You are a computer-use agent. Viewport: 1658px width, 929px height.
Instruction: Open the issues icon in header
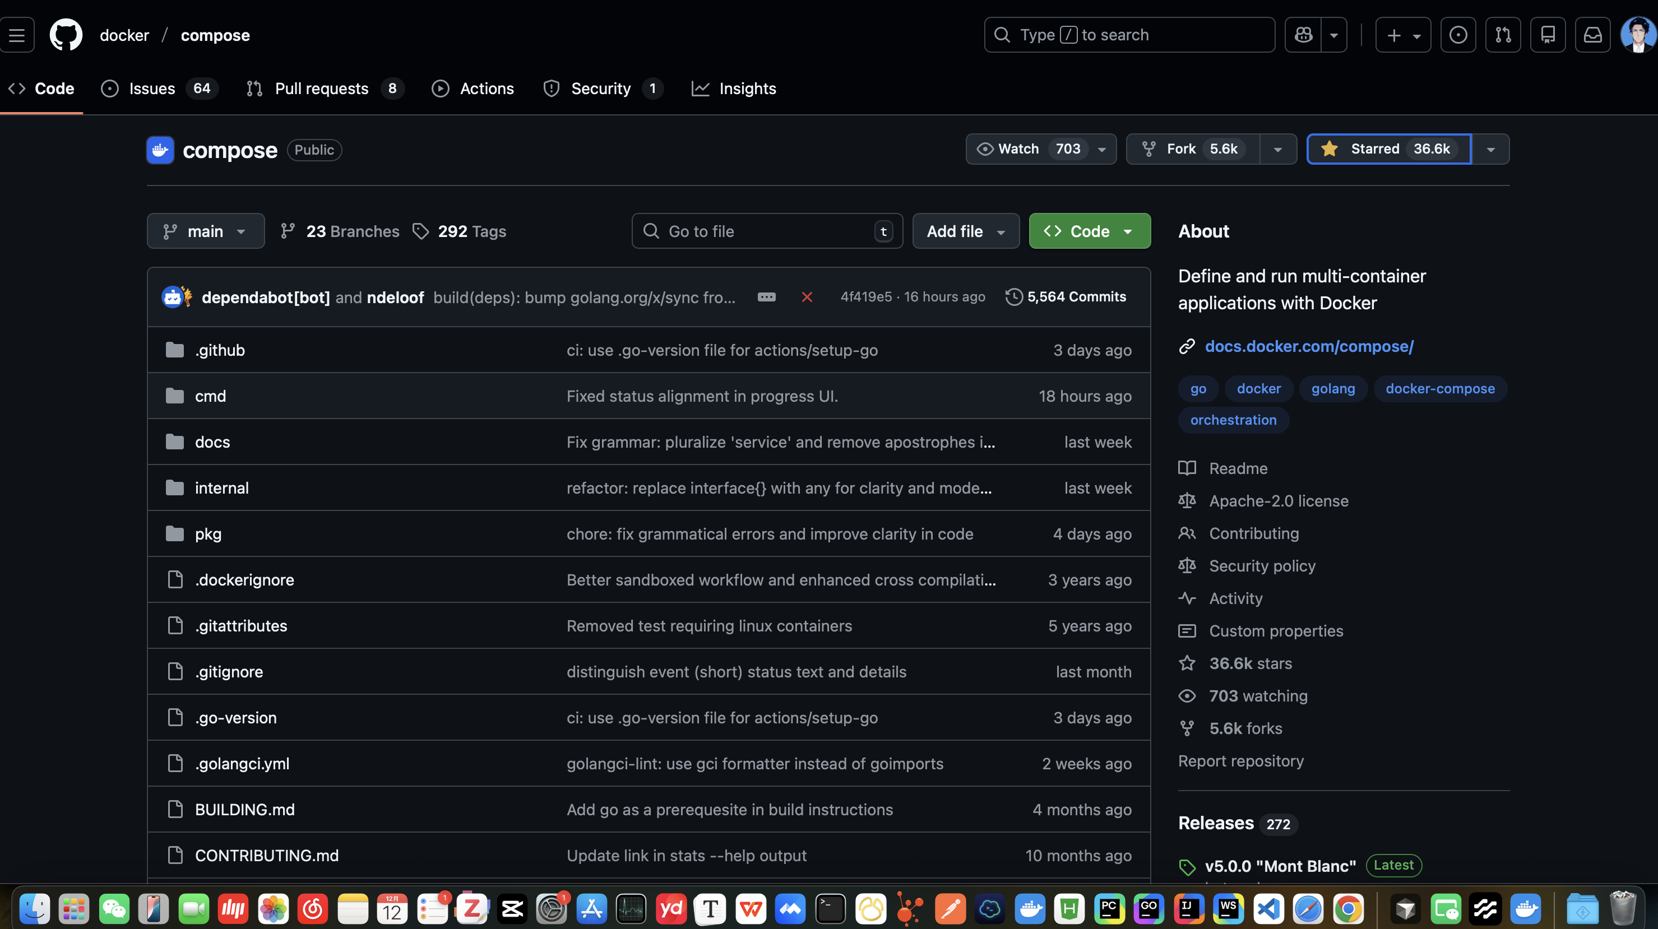pos(1458,35)
